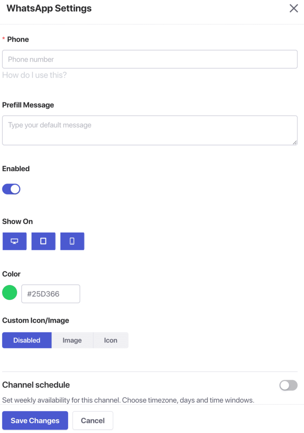Image resolution: width=304 pixels, height=433 pixels.
Task: Open the green WhatsApp color swatch
Action: coord(10,293)
